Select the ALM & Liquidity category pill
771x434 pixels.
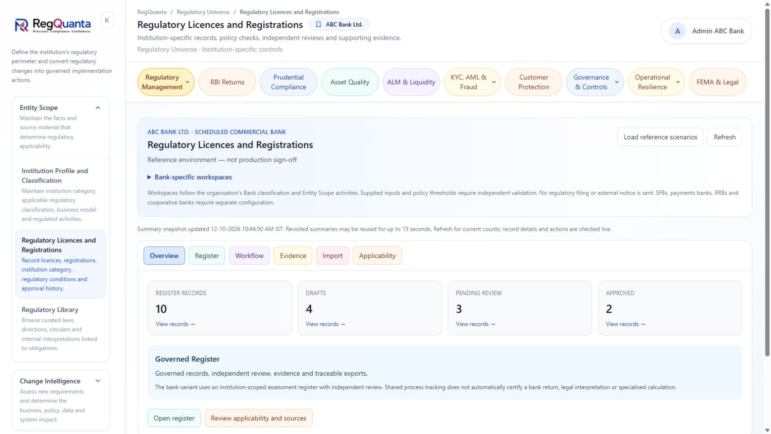[411, 82]
